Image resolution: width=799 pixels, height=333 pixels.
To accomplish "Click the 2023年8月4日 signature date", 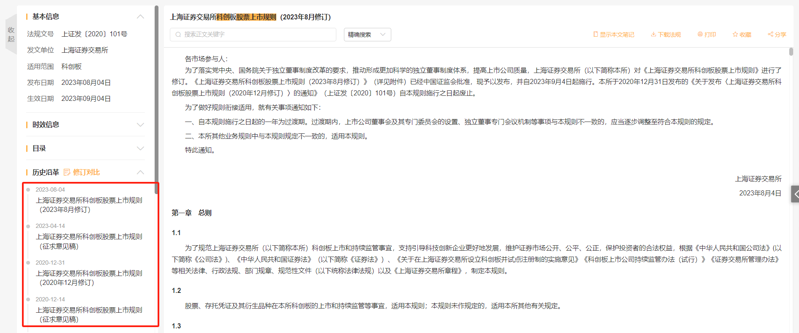I will tap(760, 193).
